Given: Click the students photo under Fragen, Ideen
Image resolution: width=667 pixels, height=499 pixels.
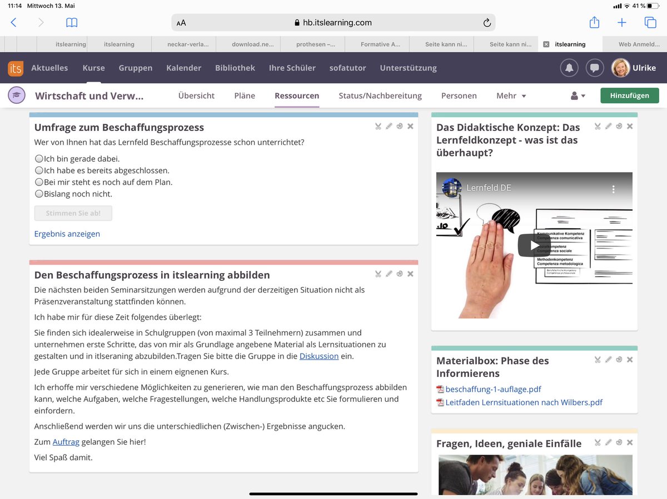Looking at the screenshot, I should point(535,475).
